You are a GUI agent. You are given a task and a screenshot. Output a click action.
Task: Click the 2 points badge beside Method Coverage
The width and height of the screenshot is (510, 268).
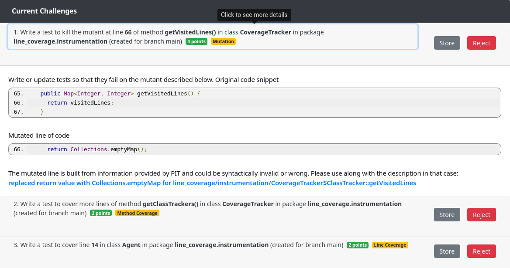pos(100,214)
